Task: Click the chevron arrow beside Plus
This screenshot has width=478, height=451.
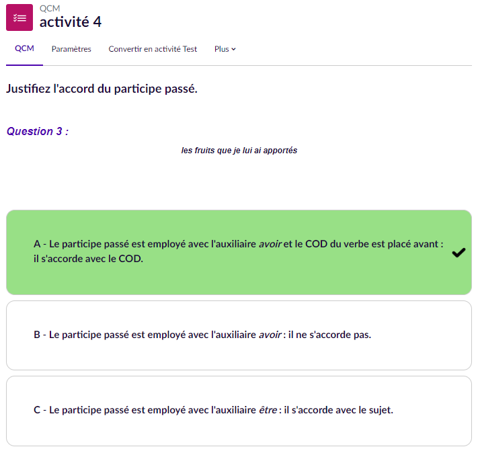Action: pos(233,49)
